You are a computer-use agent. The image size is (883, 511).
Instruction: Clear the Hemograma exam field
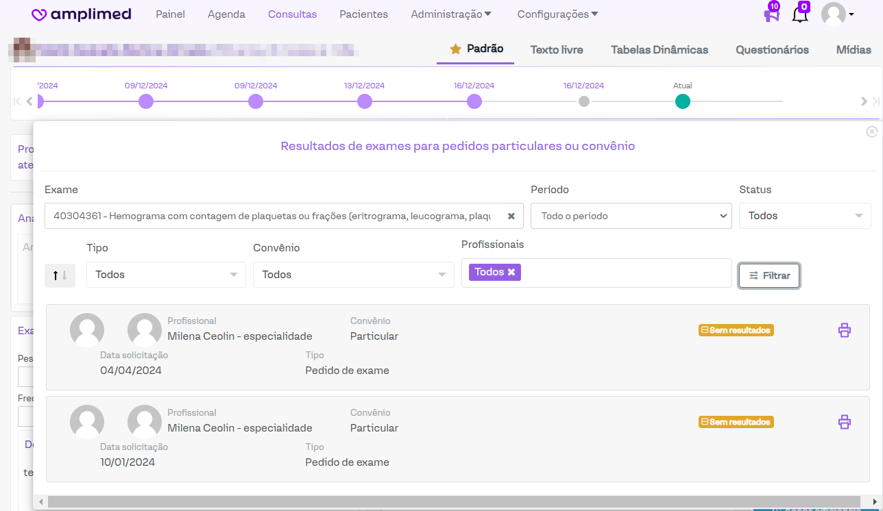click(511, 216)
